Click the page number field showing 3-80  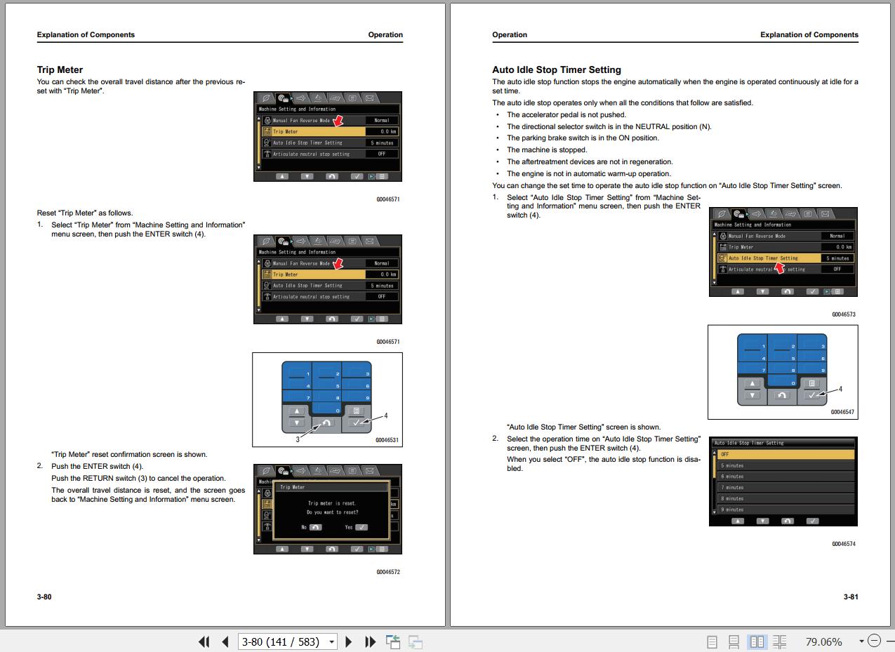click(282, 641)
